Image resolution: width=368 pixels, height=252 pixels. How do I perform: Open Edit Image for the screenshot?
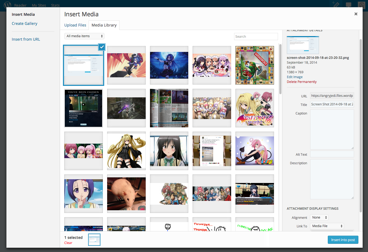295,77
